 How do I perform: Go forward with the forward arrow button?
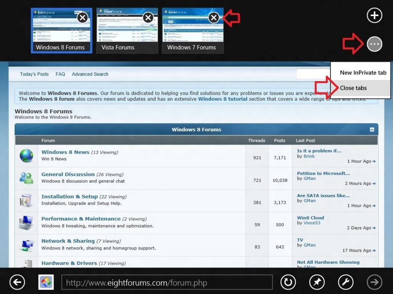click(375, 282)
